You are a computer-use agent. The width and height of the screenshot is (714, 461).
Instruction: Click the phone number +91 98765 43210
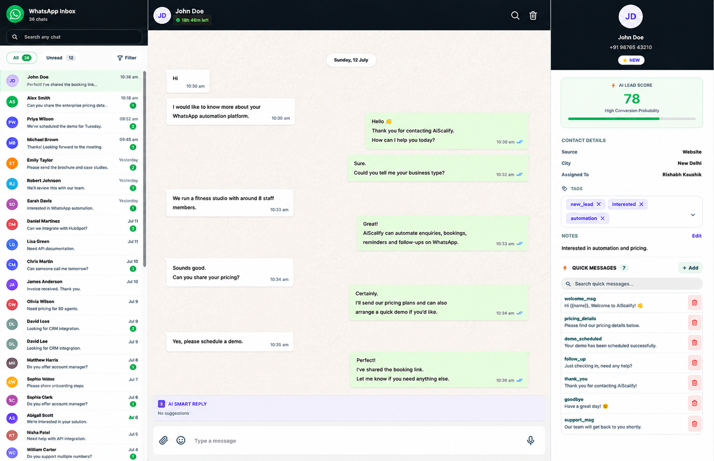click(x=631, y=47)
